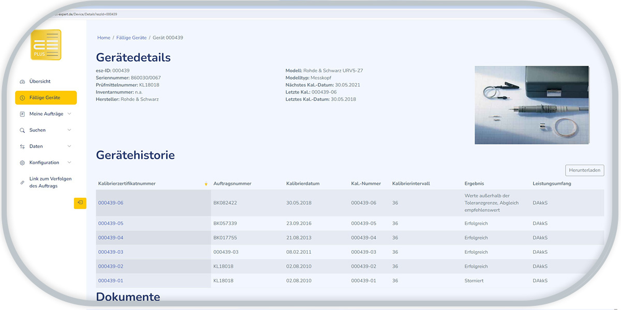
Task: Expand the Meine Aufträge submenu chevron
Action: point(69,114)
